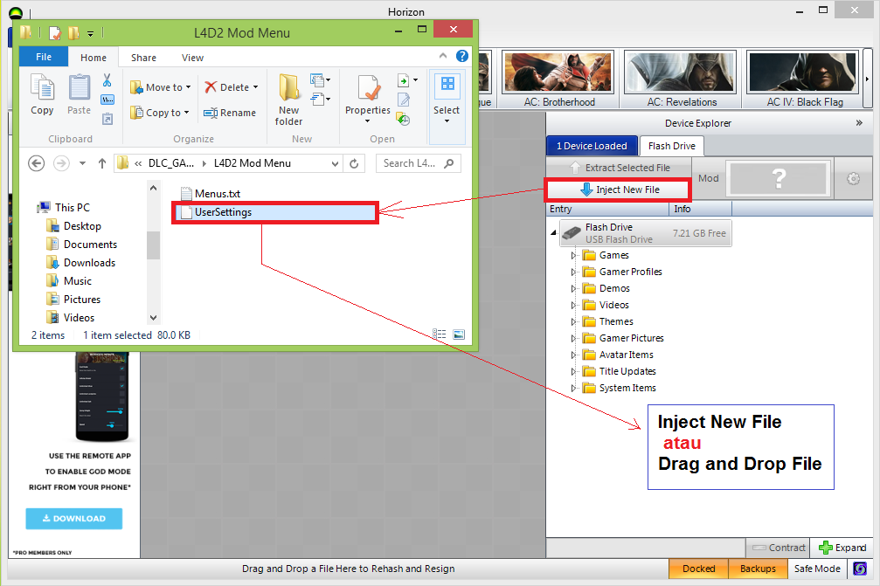Switch to details view icon

(x=440, y=334)
